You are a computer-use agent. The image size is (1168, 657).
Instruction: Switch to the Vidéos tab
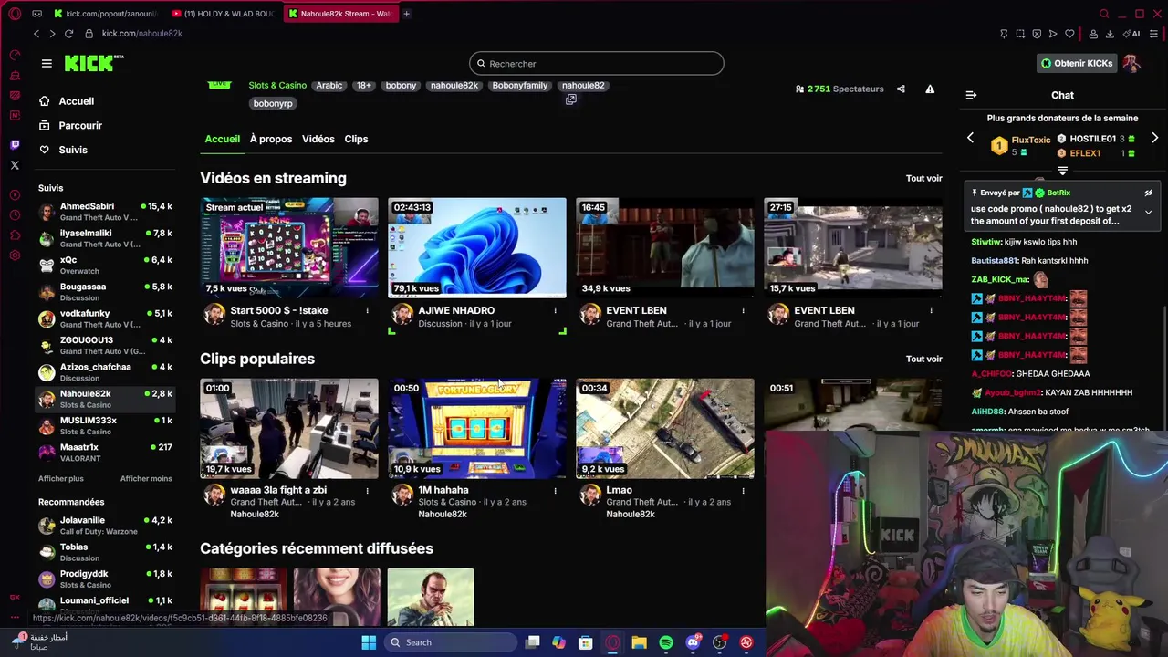coord(318,139)
